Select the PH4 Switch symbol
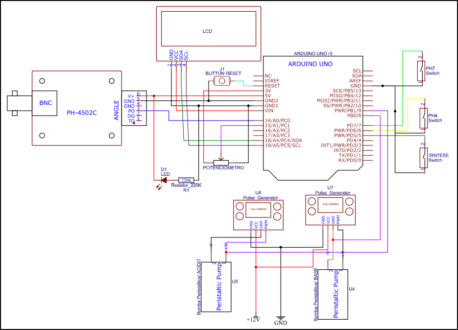458x330 pixels. 424,118
